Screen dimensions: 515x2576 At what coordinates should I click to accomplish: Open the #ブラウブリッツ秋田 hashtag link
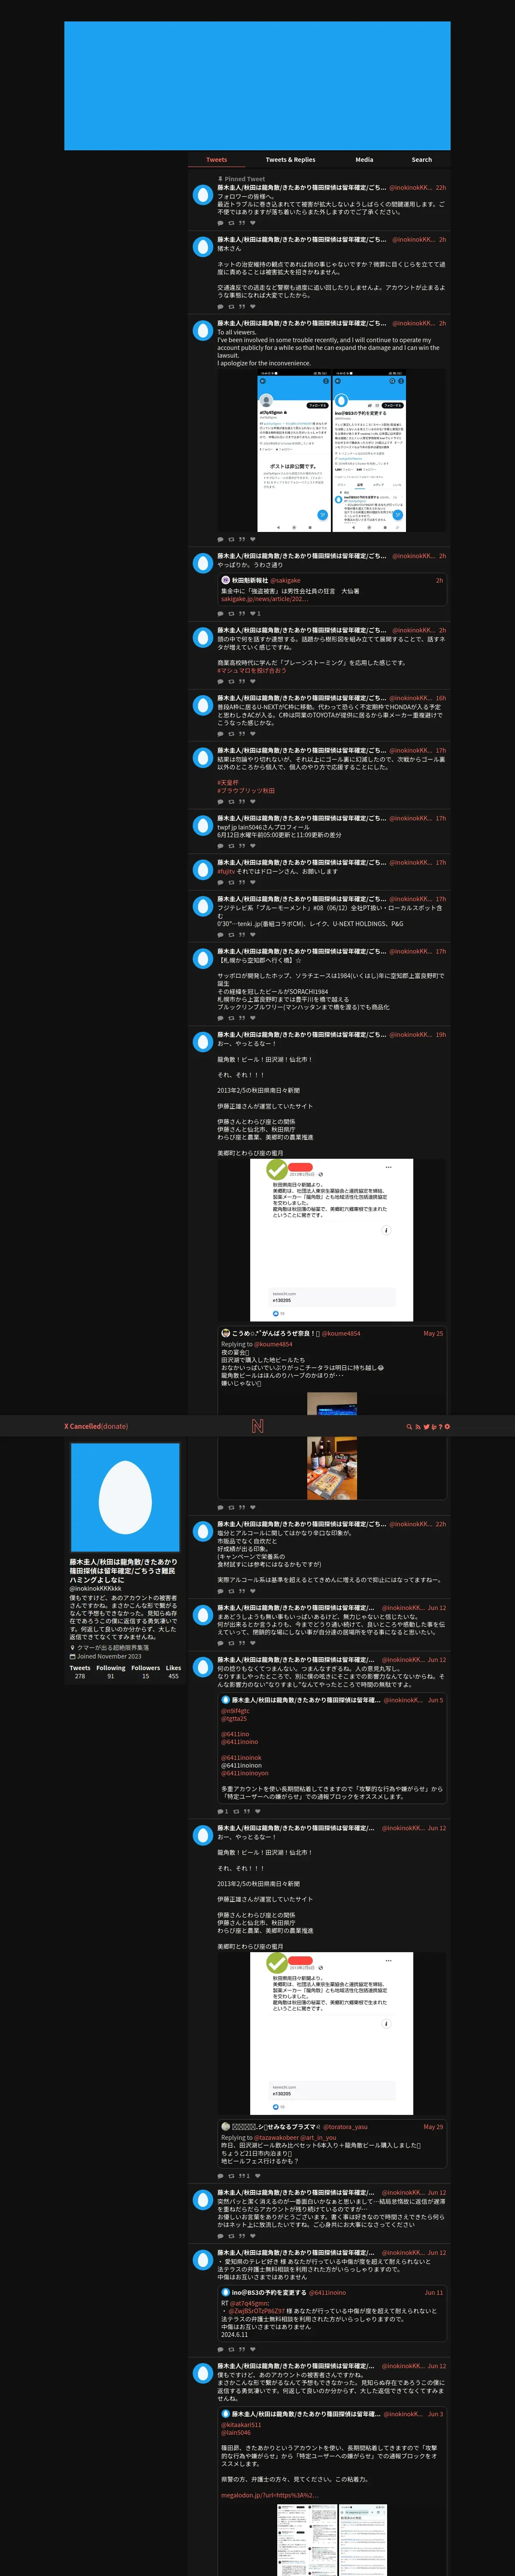pyautogui.click(x=246, y=791)
